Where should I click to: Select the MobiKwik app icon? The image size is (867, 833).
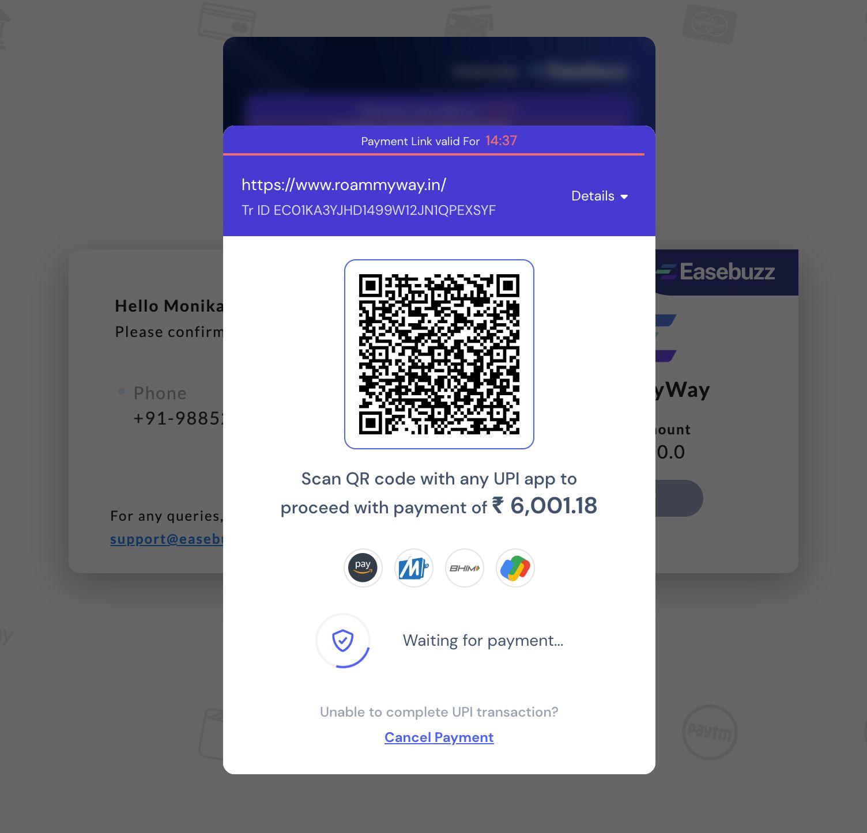click(x=414, y=568)
